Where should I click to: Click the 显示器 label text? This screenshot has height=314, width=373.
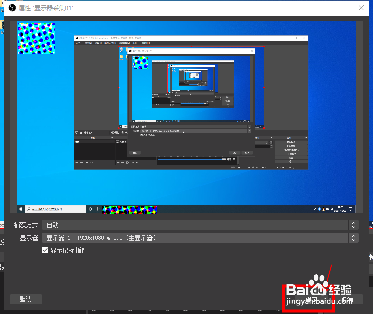tap(29, 238)
